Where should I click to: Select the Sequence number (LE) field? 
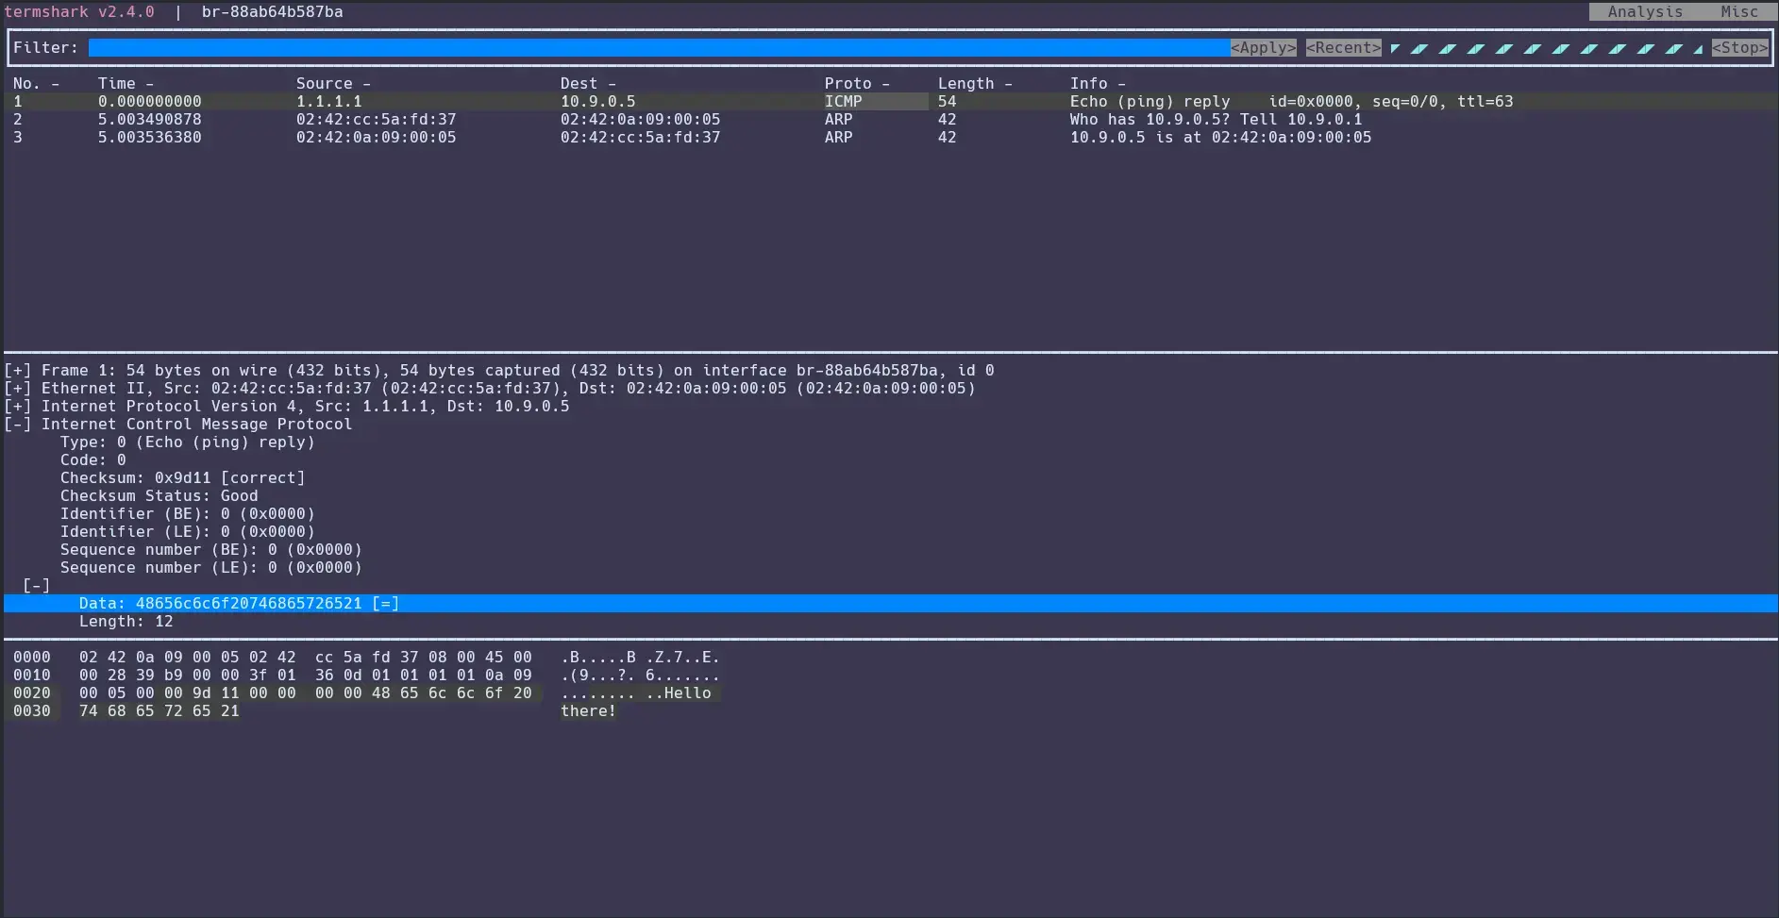210,567
